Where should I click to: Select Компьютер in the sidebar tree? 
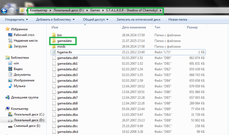coord(20,109)
